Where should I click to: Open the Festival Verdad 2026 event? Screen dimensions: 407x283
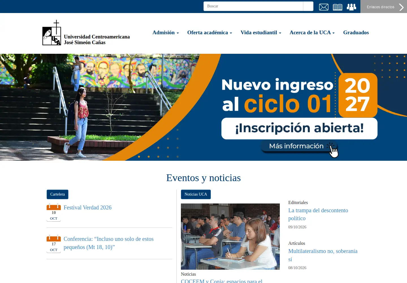(x=88, y=207)
